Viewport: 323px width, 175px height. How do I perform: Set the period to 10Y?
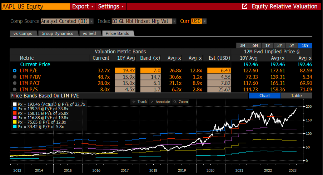(x=305, y=46)
